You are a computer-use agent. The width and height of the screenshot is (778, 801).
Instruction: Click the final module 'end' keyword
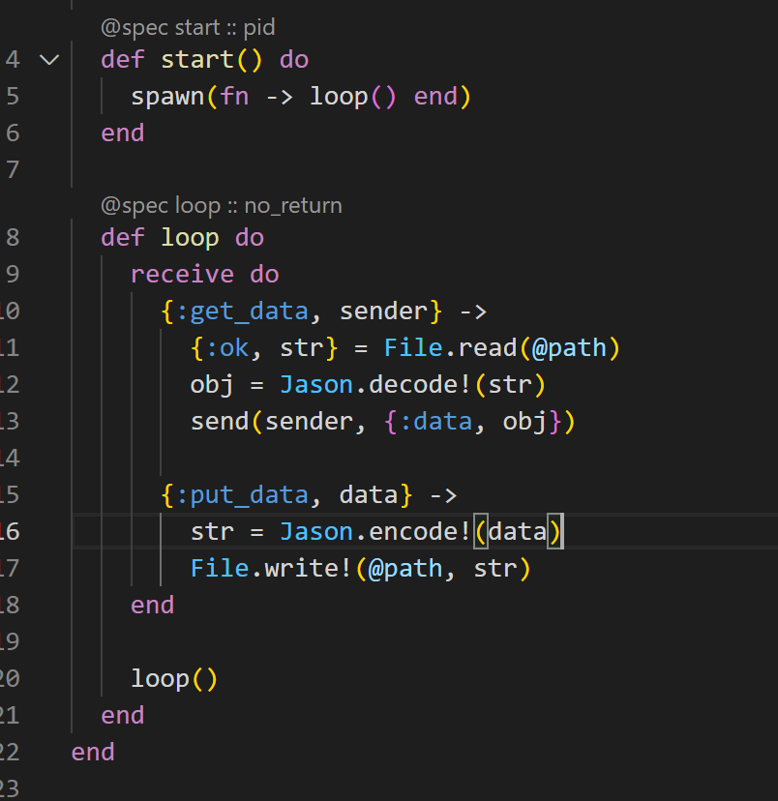coord(93,753)
